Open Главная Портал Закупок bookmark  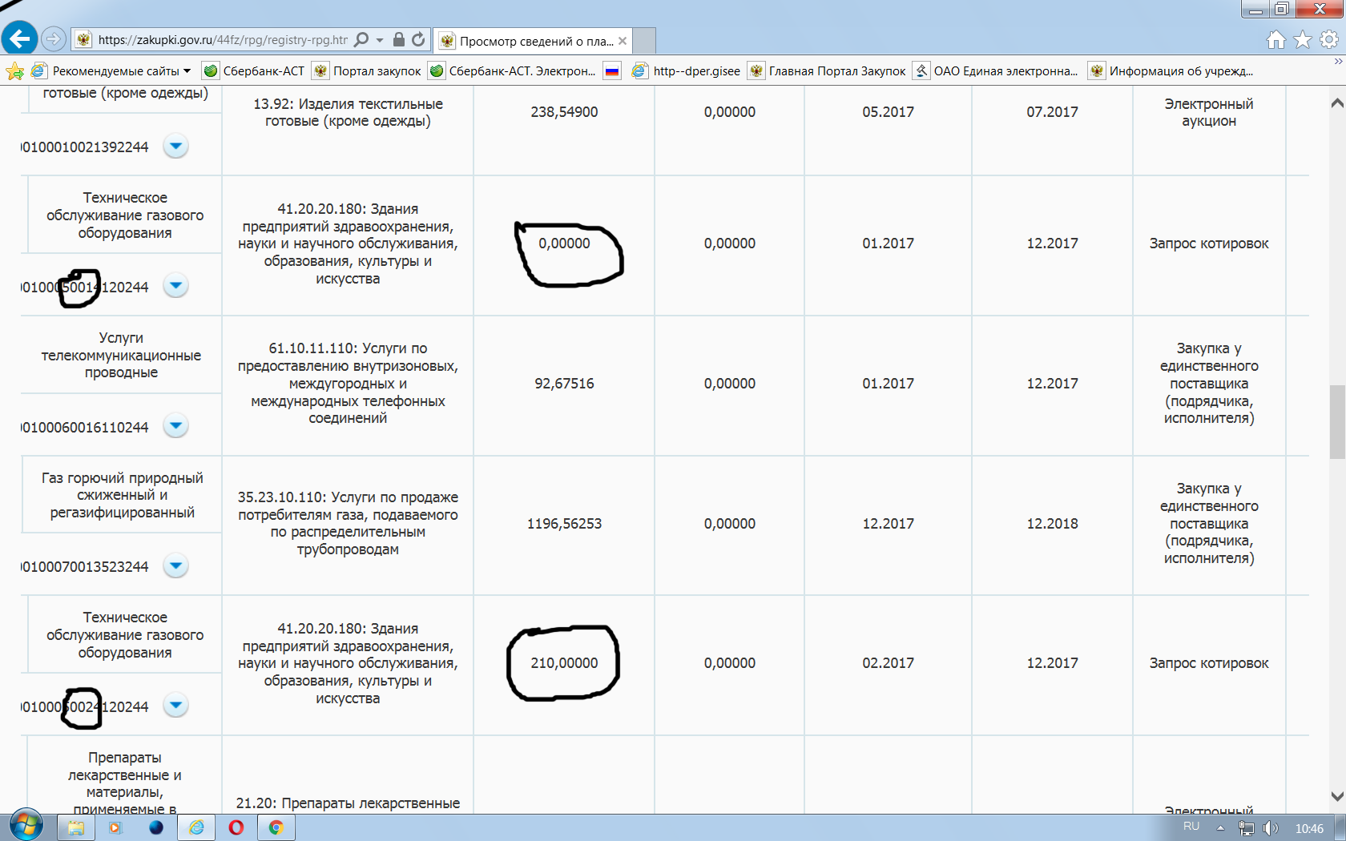tap(836, 71)
